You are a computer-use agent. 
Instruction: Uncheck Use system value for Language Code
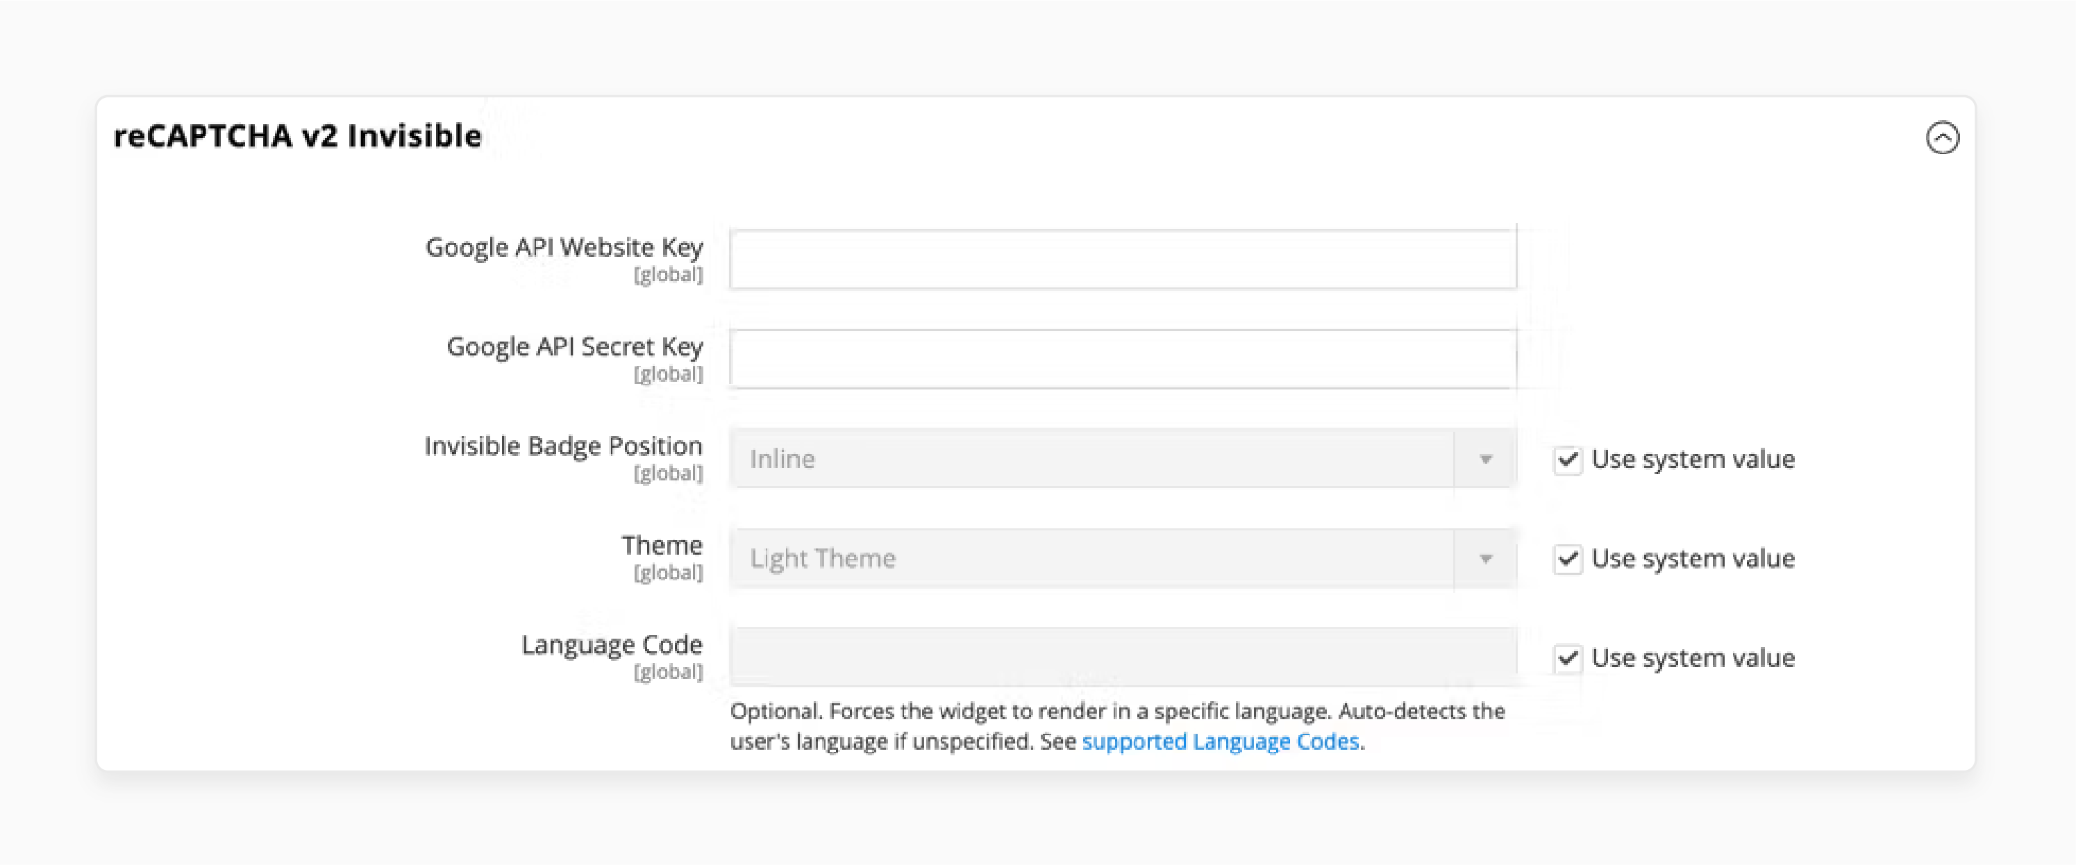tap(1568, 658)
